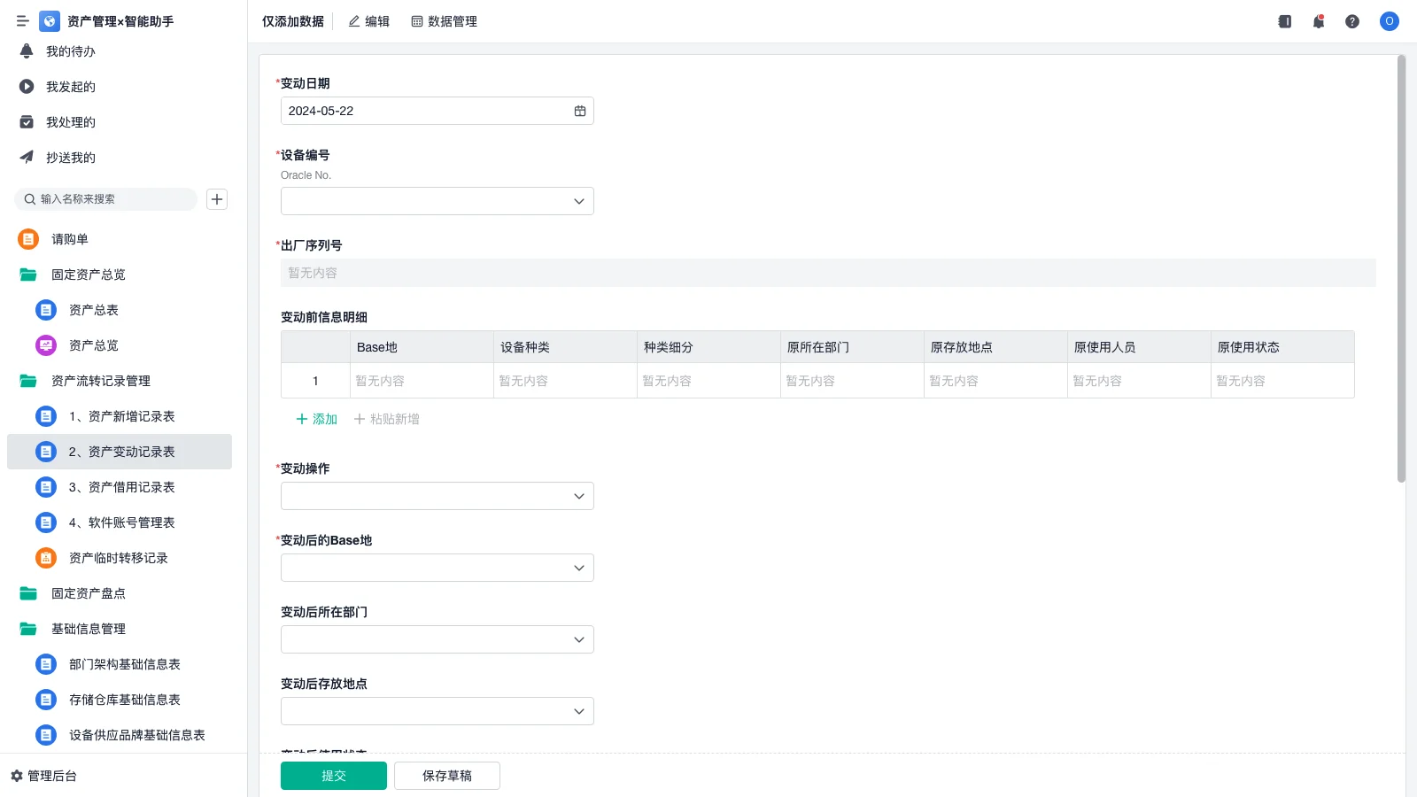Viewport: 1417px width, 797px height.
Task: Click 保存草稿 button
Action: (447, 776)
